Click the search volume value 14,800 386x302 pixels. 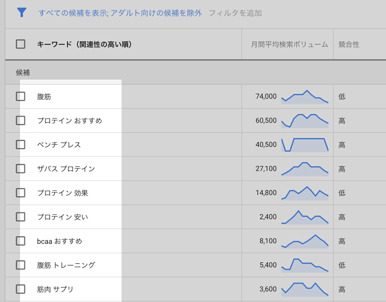click(266, 193)
